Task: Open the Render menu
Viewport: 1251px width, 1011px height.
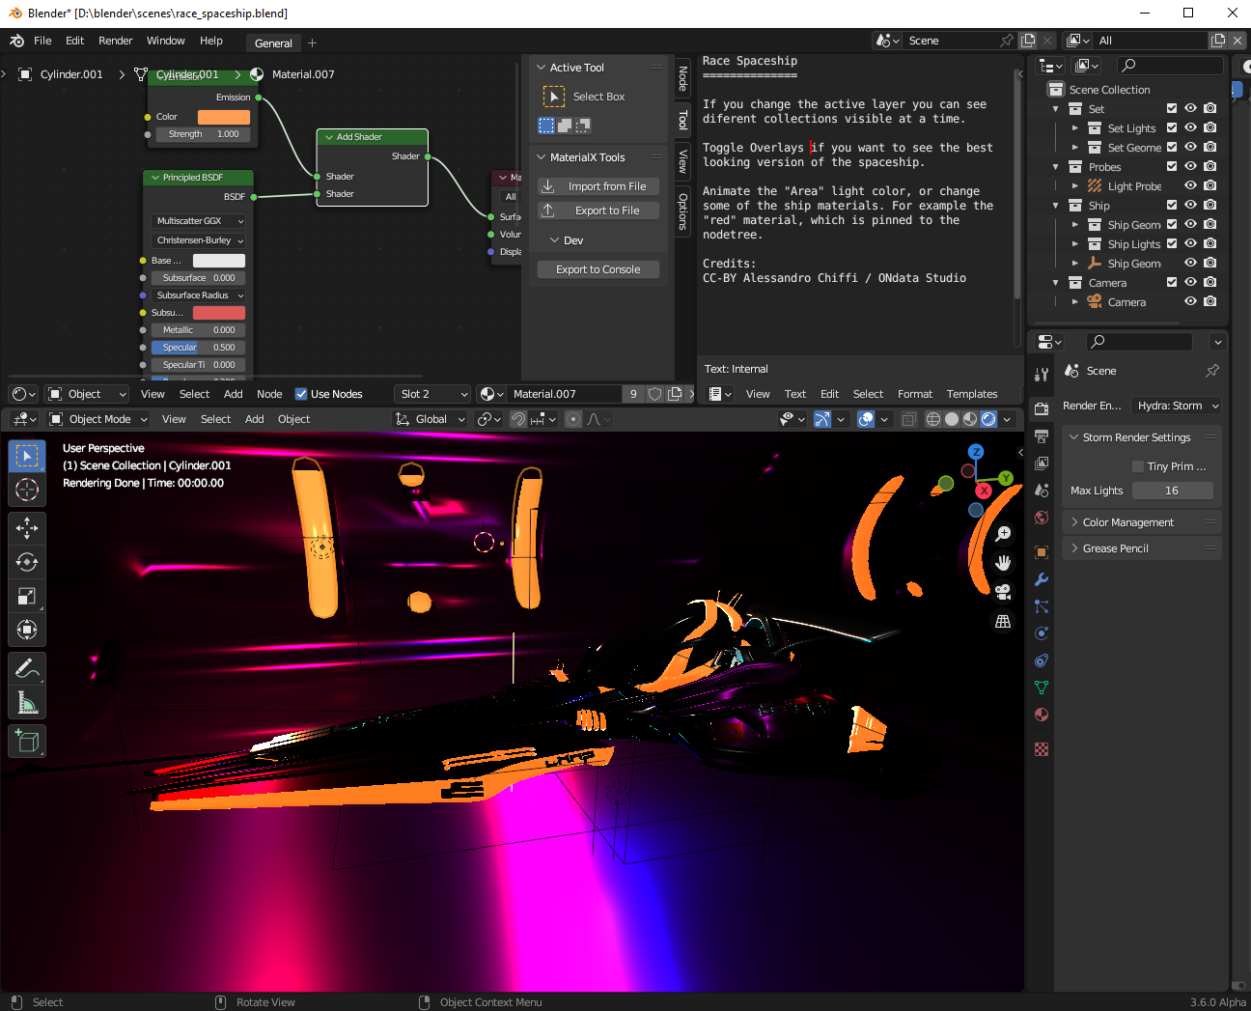Action: [x=115, y=41]
